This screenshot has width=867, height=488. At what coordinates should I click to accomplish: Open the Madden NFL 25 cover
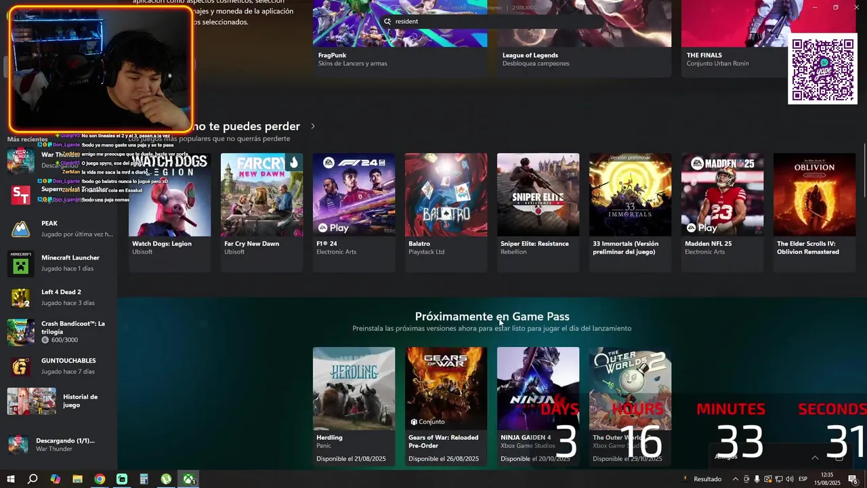coord(722,195)
